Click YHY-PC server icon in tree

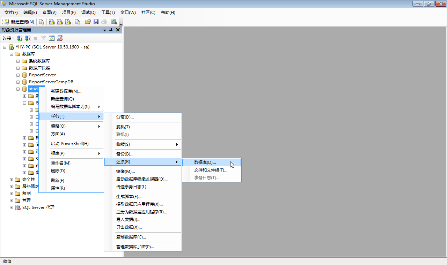click(11, 47)
